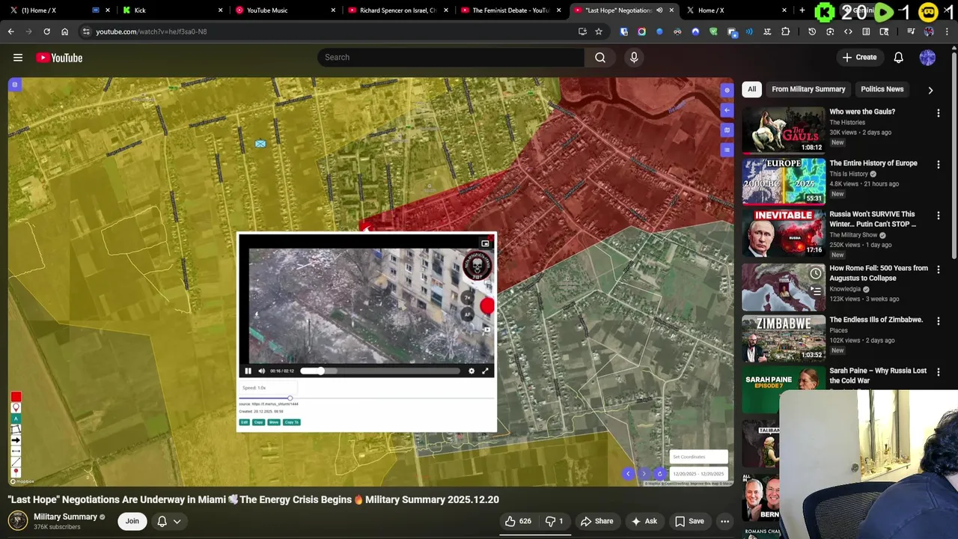Open options for Endless Ills of Zimbabwe
The height and width of the screenshot is (539, 958).
939,321
